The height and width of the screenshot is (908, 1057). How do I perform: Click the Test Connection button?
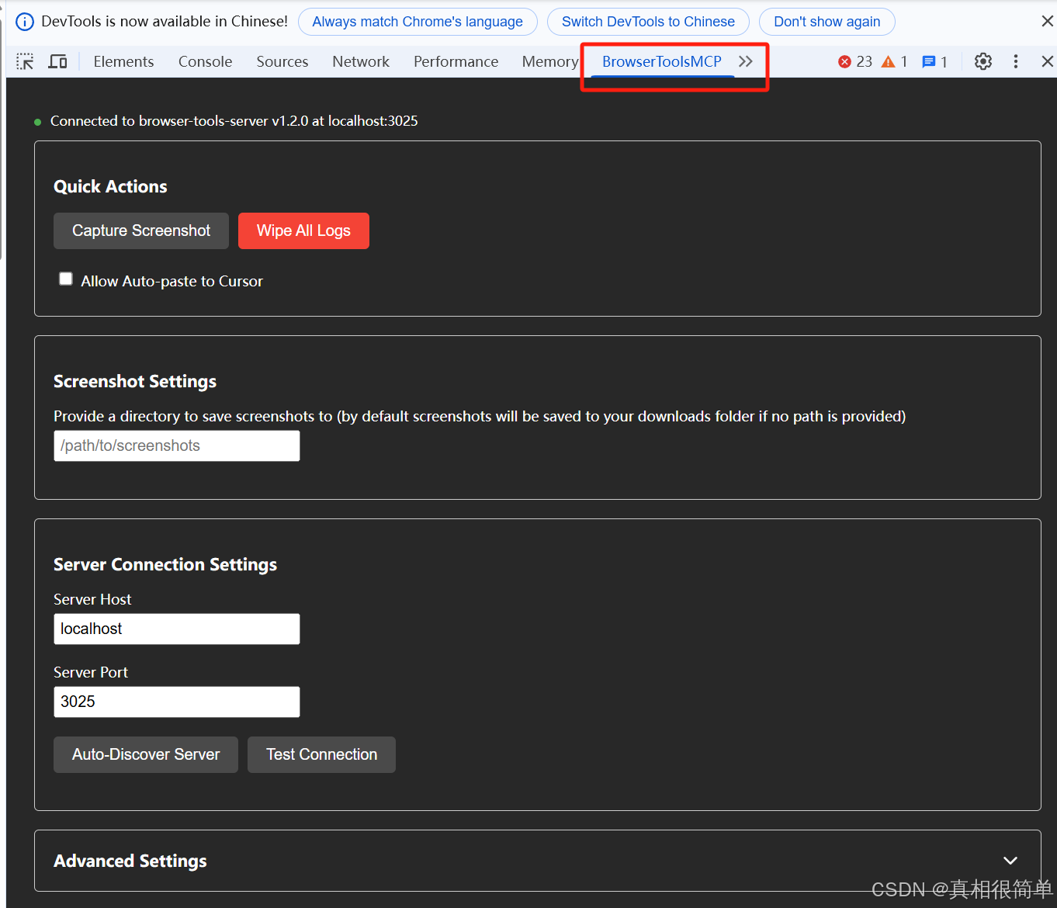321,754
